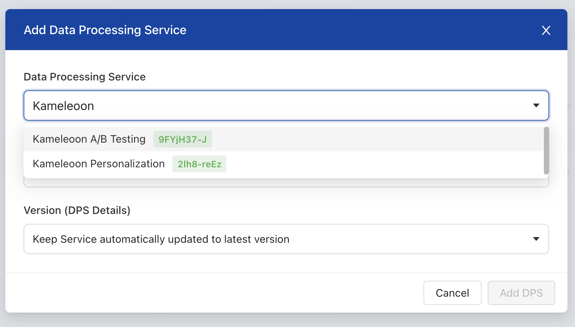Close the Add Data Processing Service dialog
The width and height of the screenshot is (575, 327).
coord(546,30)
